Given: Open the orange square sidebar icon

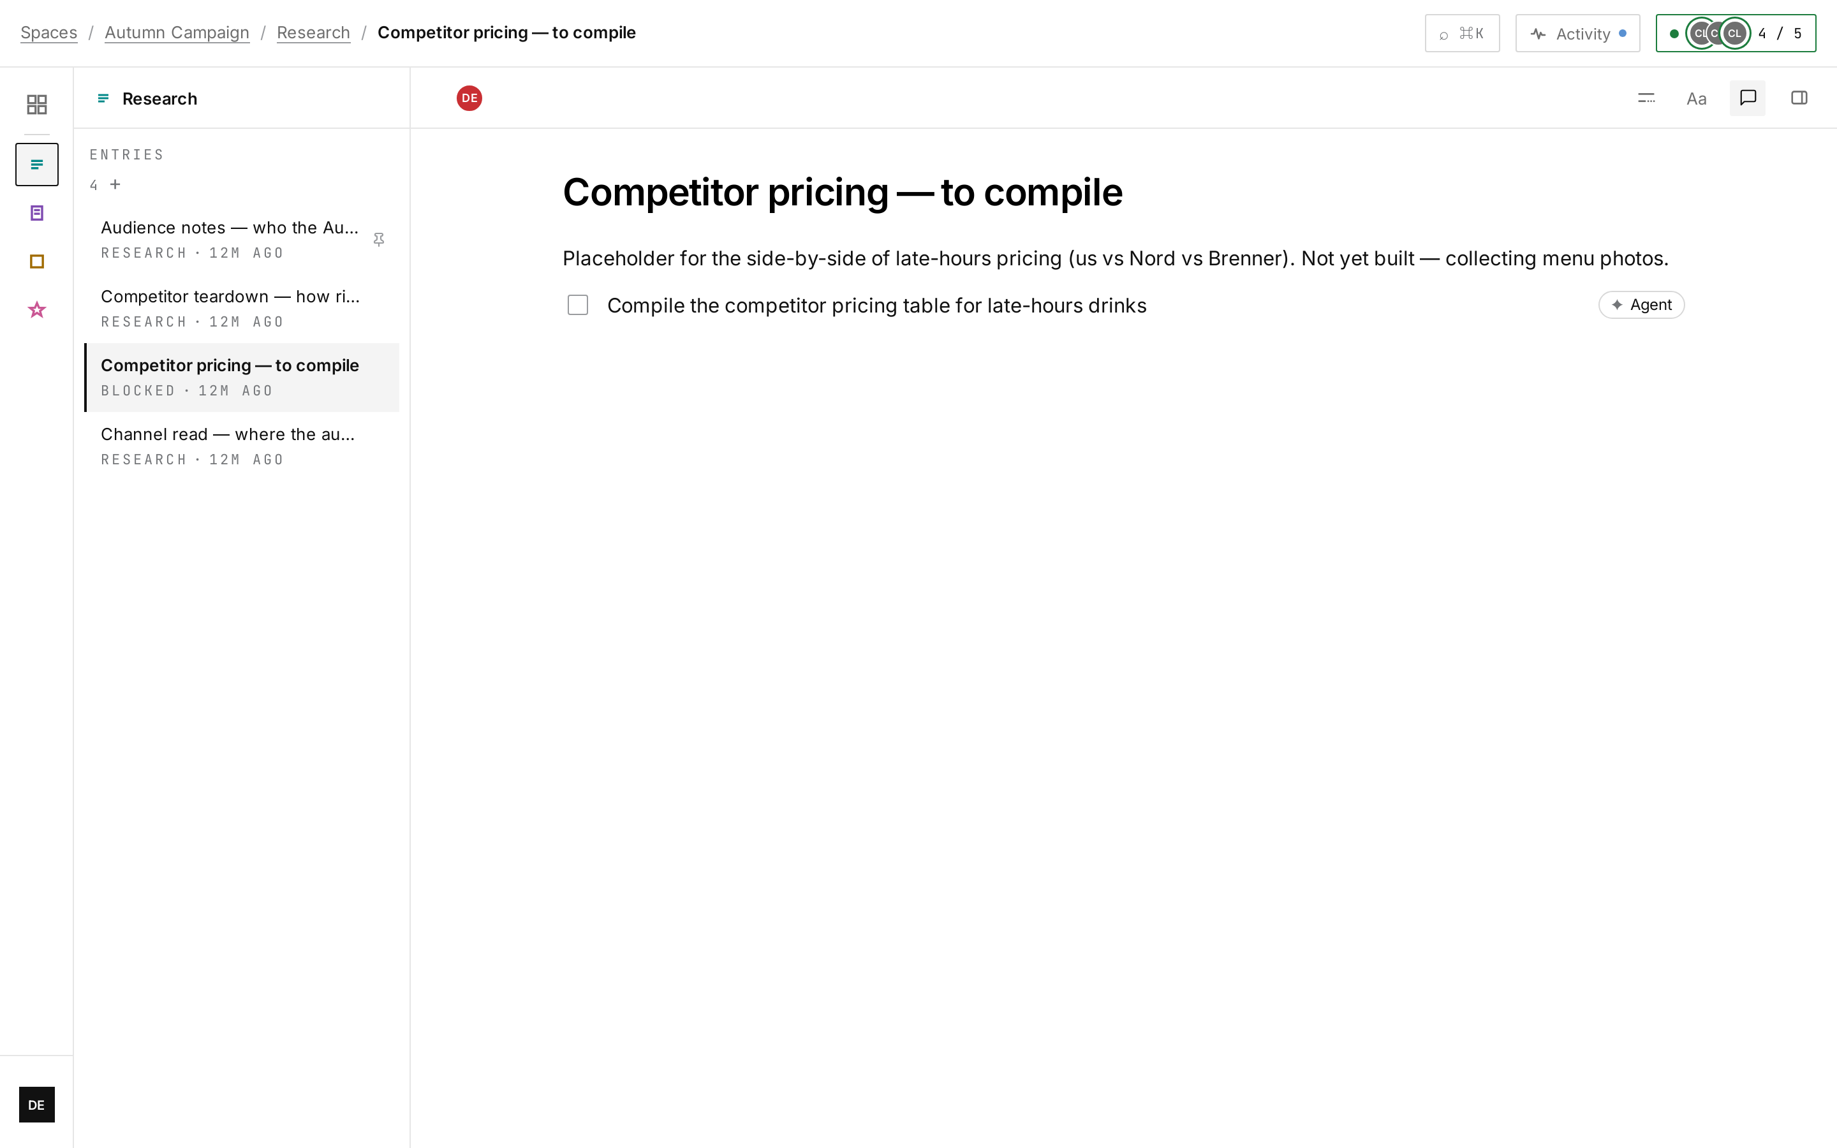Looking at the screenshot, I should click(36, 261).
